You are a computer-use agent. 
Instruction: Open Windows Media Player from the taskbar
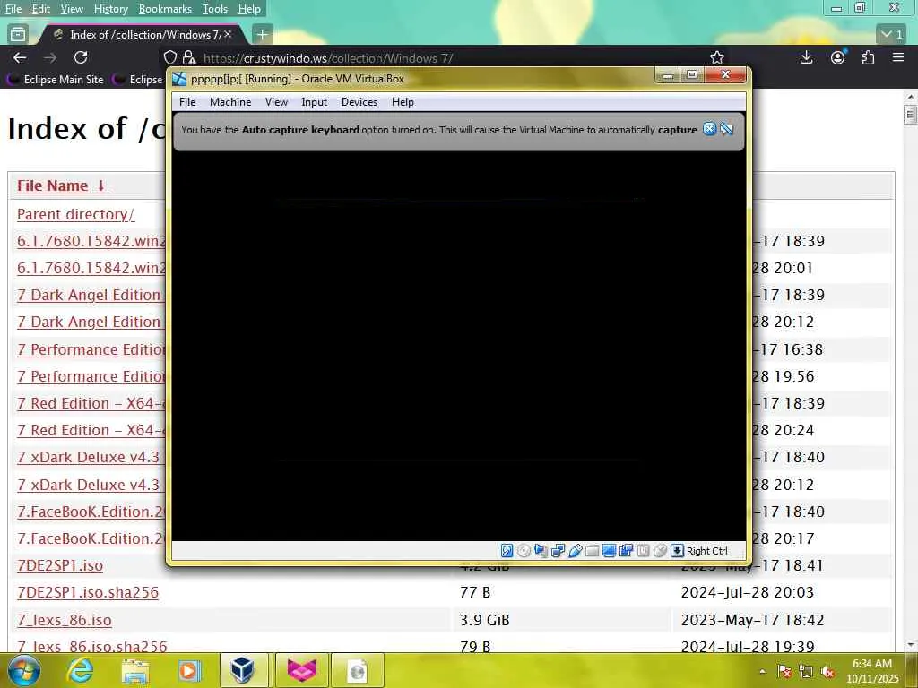click(188, 671)
